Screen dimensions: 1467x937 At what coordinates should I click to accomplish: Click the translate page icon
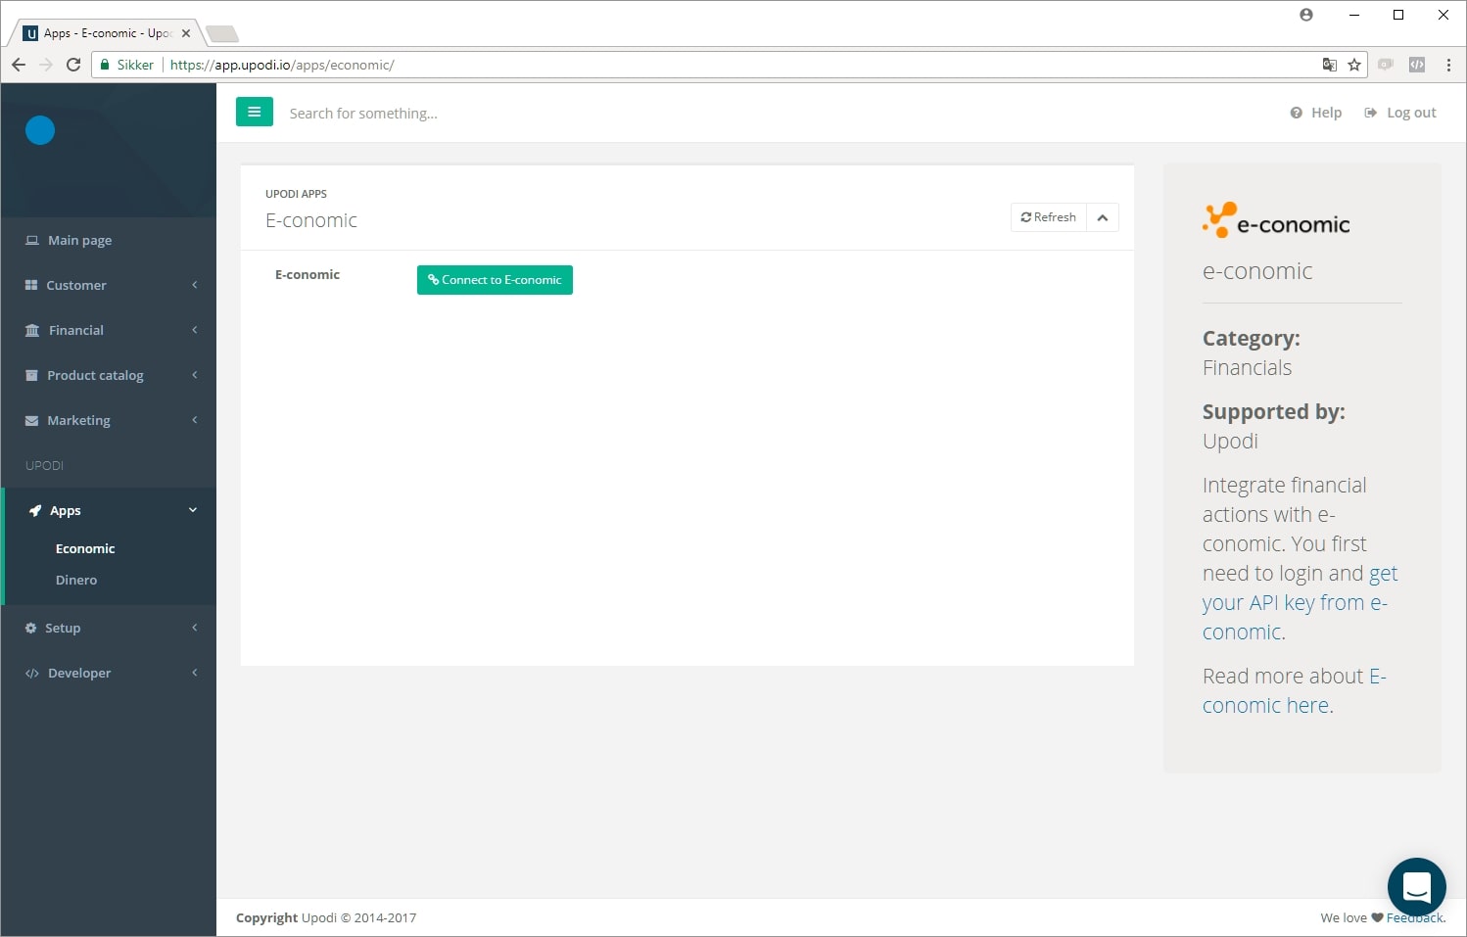pos(1329,65)
